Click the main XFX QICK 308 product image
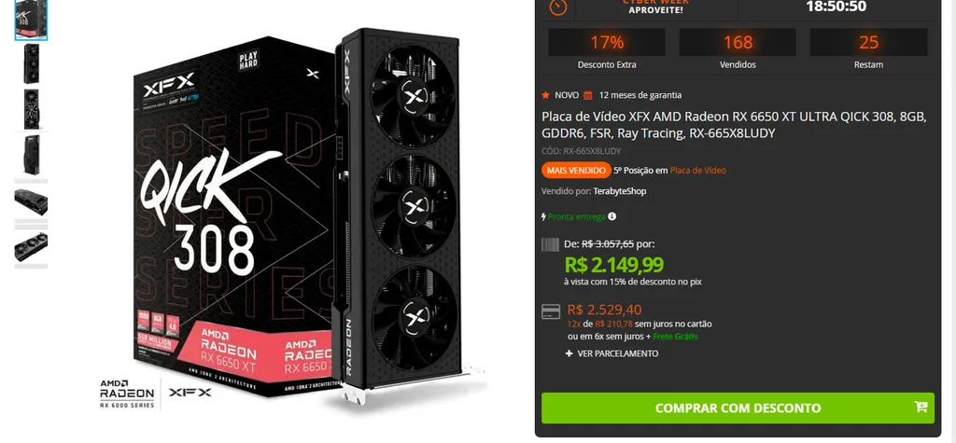The height and width of the screenshot is (443, 956). (x=293, y=217)
